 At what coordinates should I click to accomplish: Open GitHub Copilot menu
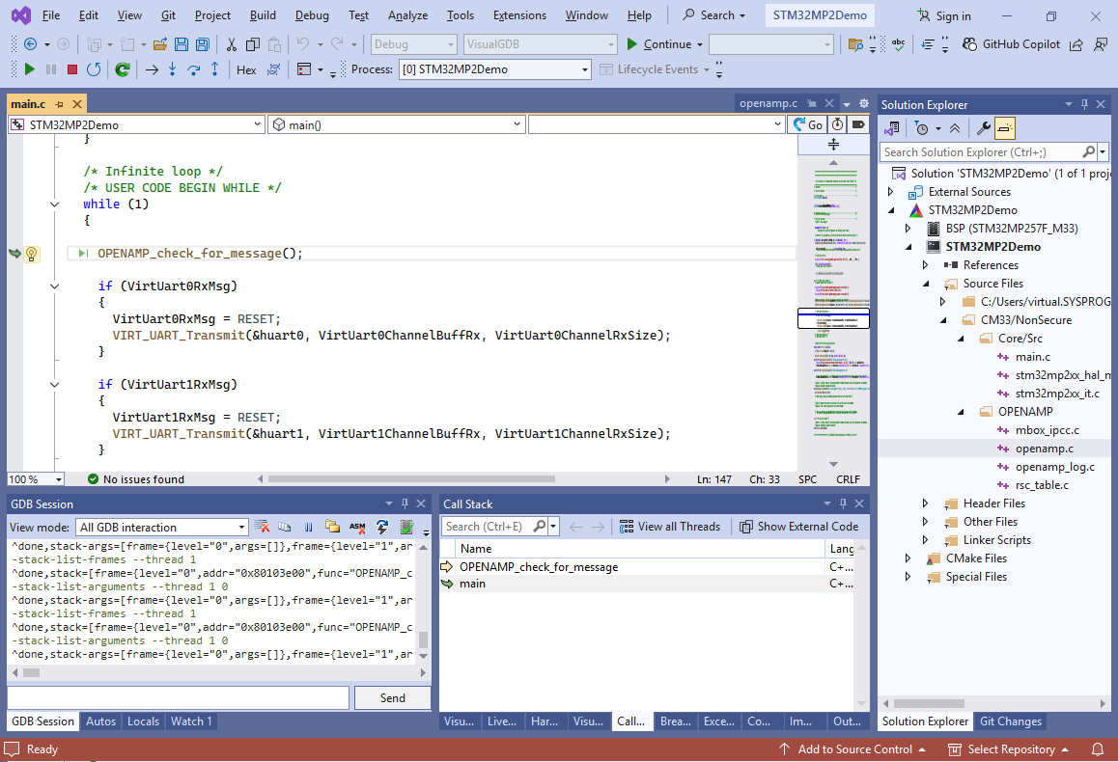point(1011,44)
